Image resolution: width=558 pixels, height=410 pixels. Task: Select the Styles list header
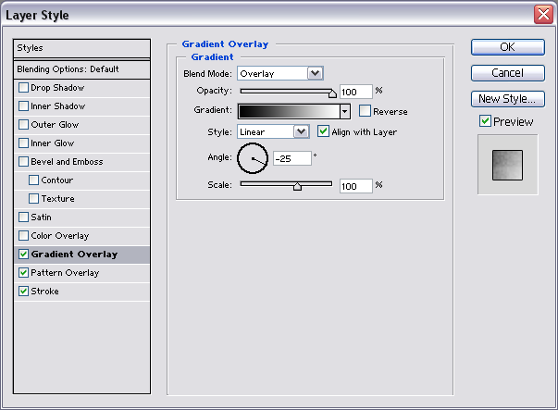point(81,48)
